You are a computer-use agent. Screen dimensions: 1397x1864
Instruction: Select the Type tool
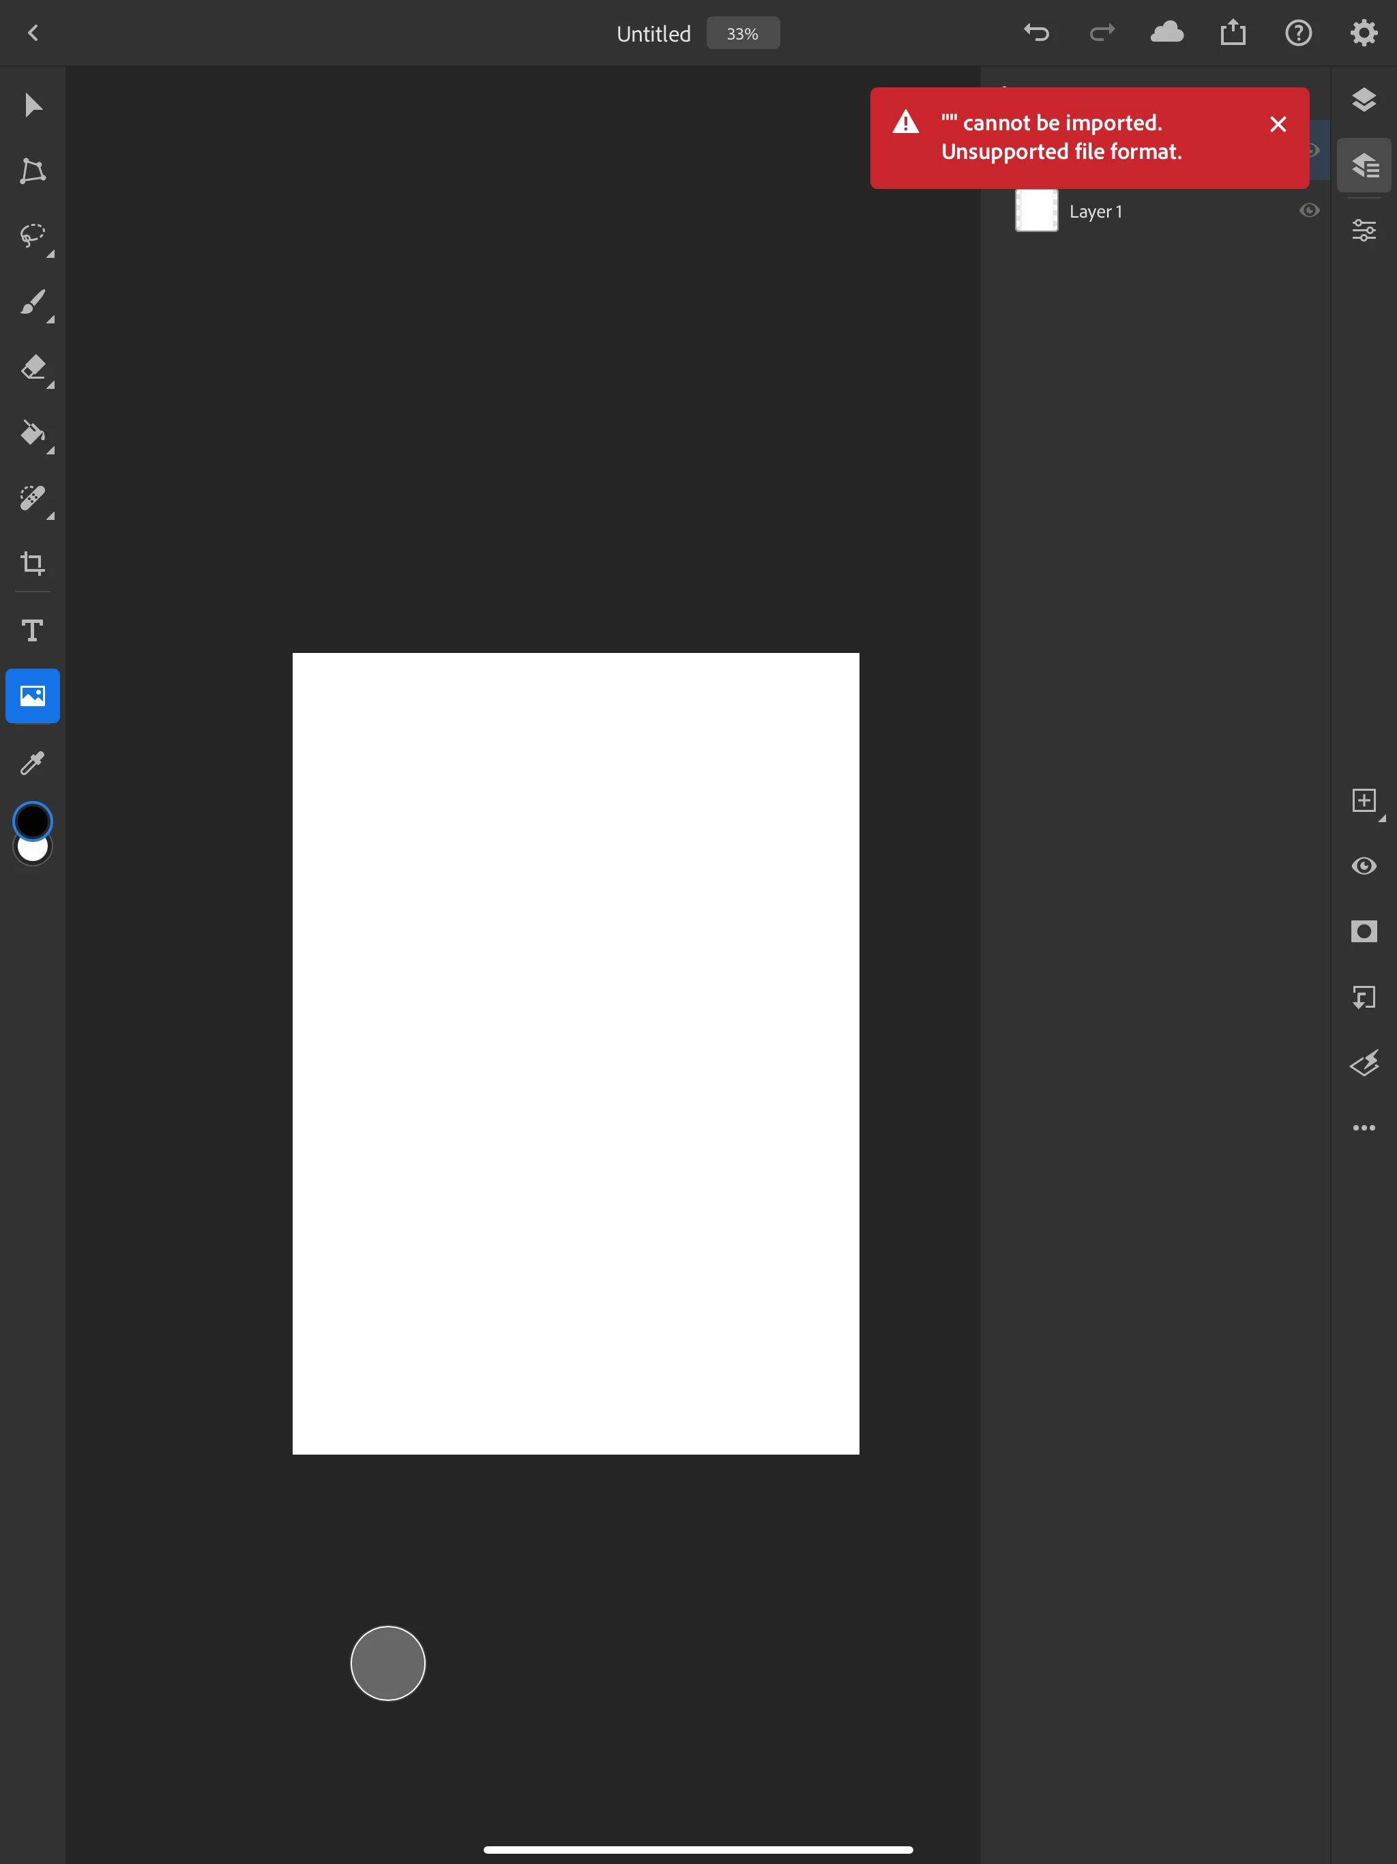coord(33,630)
